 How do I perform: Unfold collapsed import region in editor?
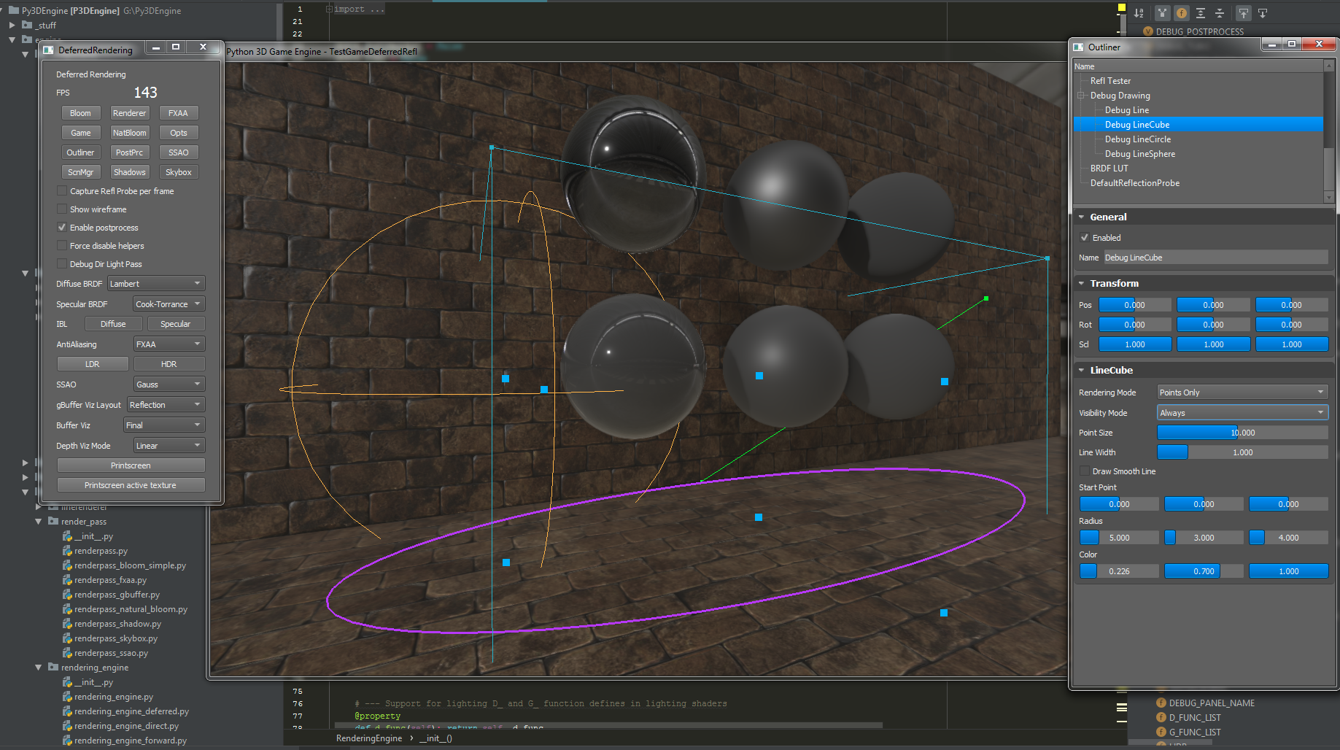click(x=329, y=9)
